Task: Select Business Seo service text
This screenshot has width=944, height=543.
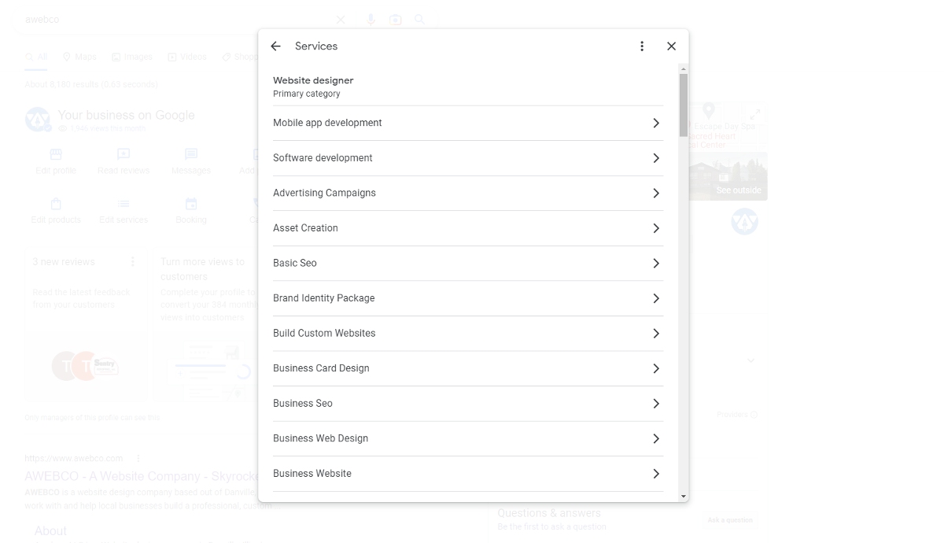Action: click(303, 403)
